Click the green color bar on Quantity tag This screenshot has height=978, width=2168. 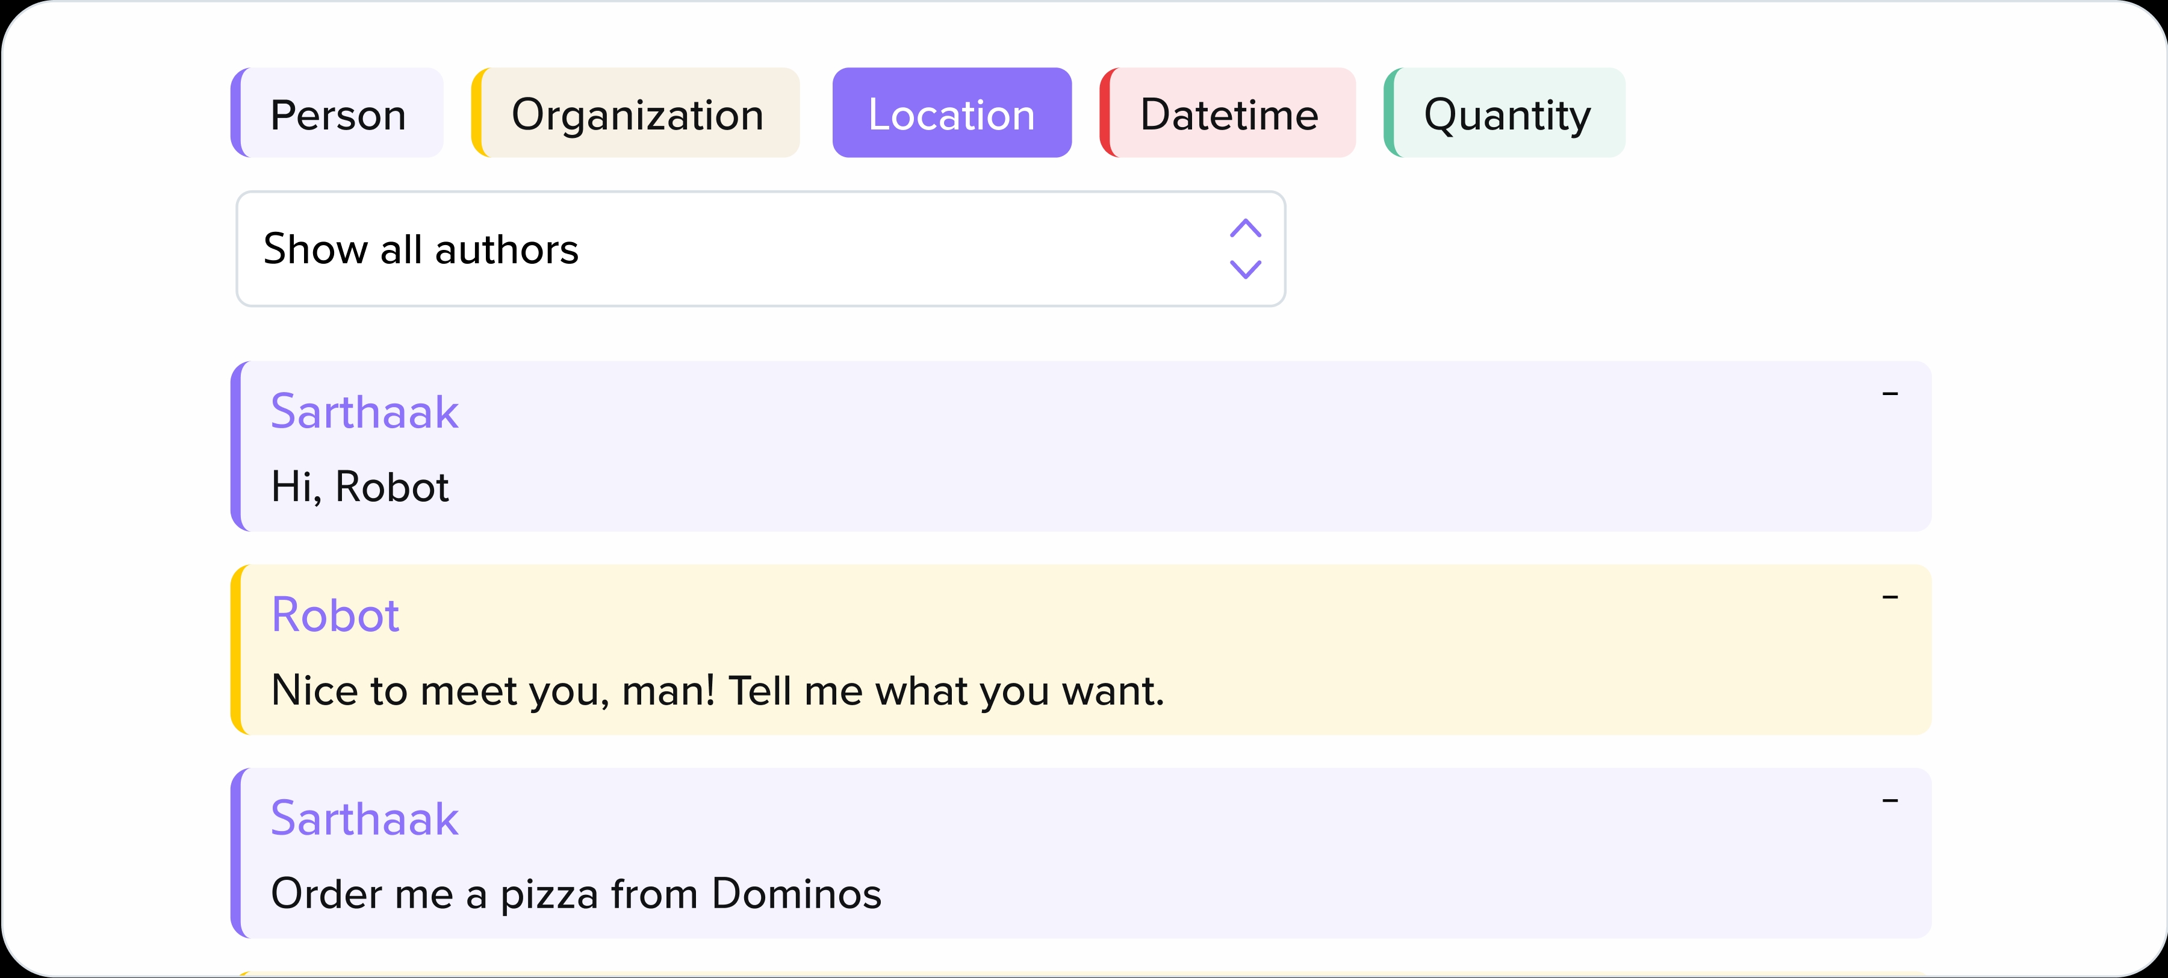point(1390,114)
